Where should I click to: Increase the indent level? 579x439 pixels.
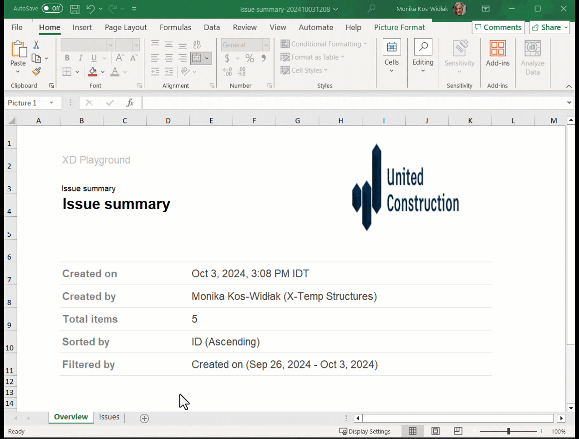point(169,71)
